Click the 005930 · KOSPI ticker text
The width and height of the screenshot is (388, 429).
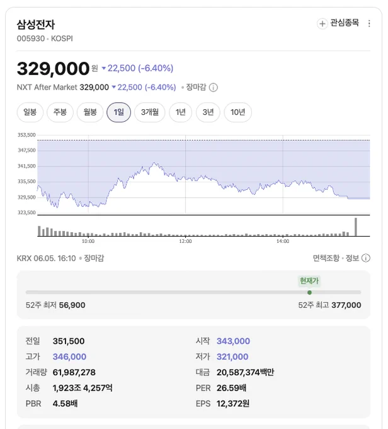point(45,38)
